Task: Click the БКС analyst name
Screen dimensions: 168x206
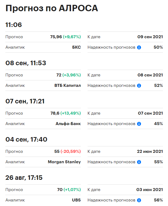Action: (76, 47)
